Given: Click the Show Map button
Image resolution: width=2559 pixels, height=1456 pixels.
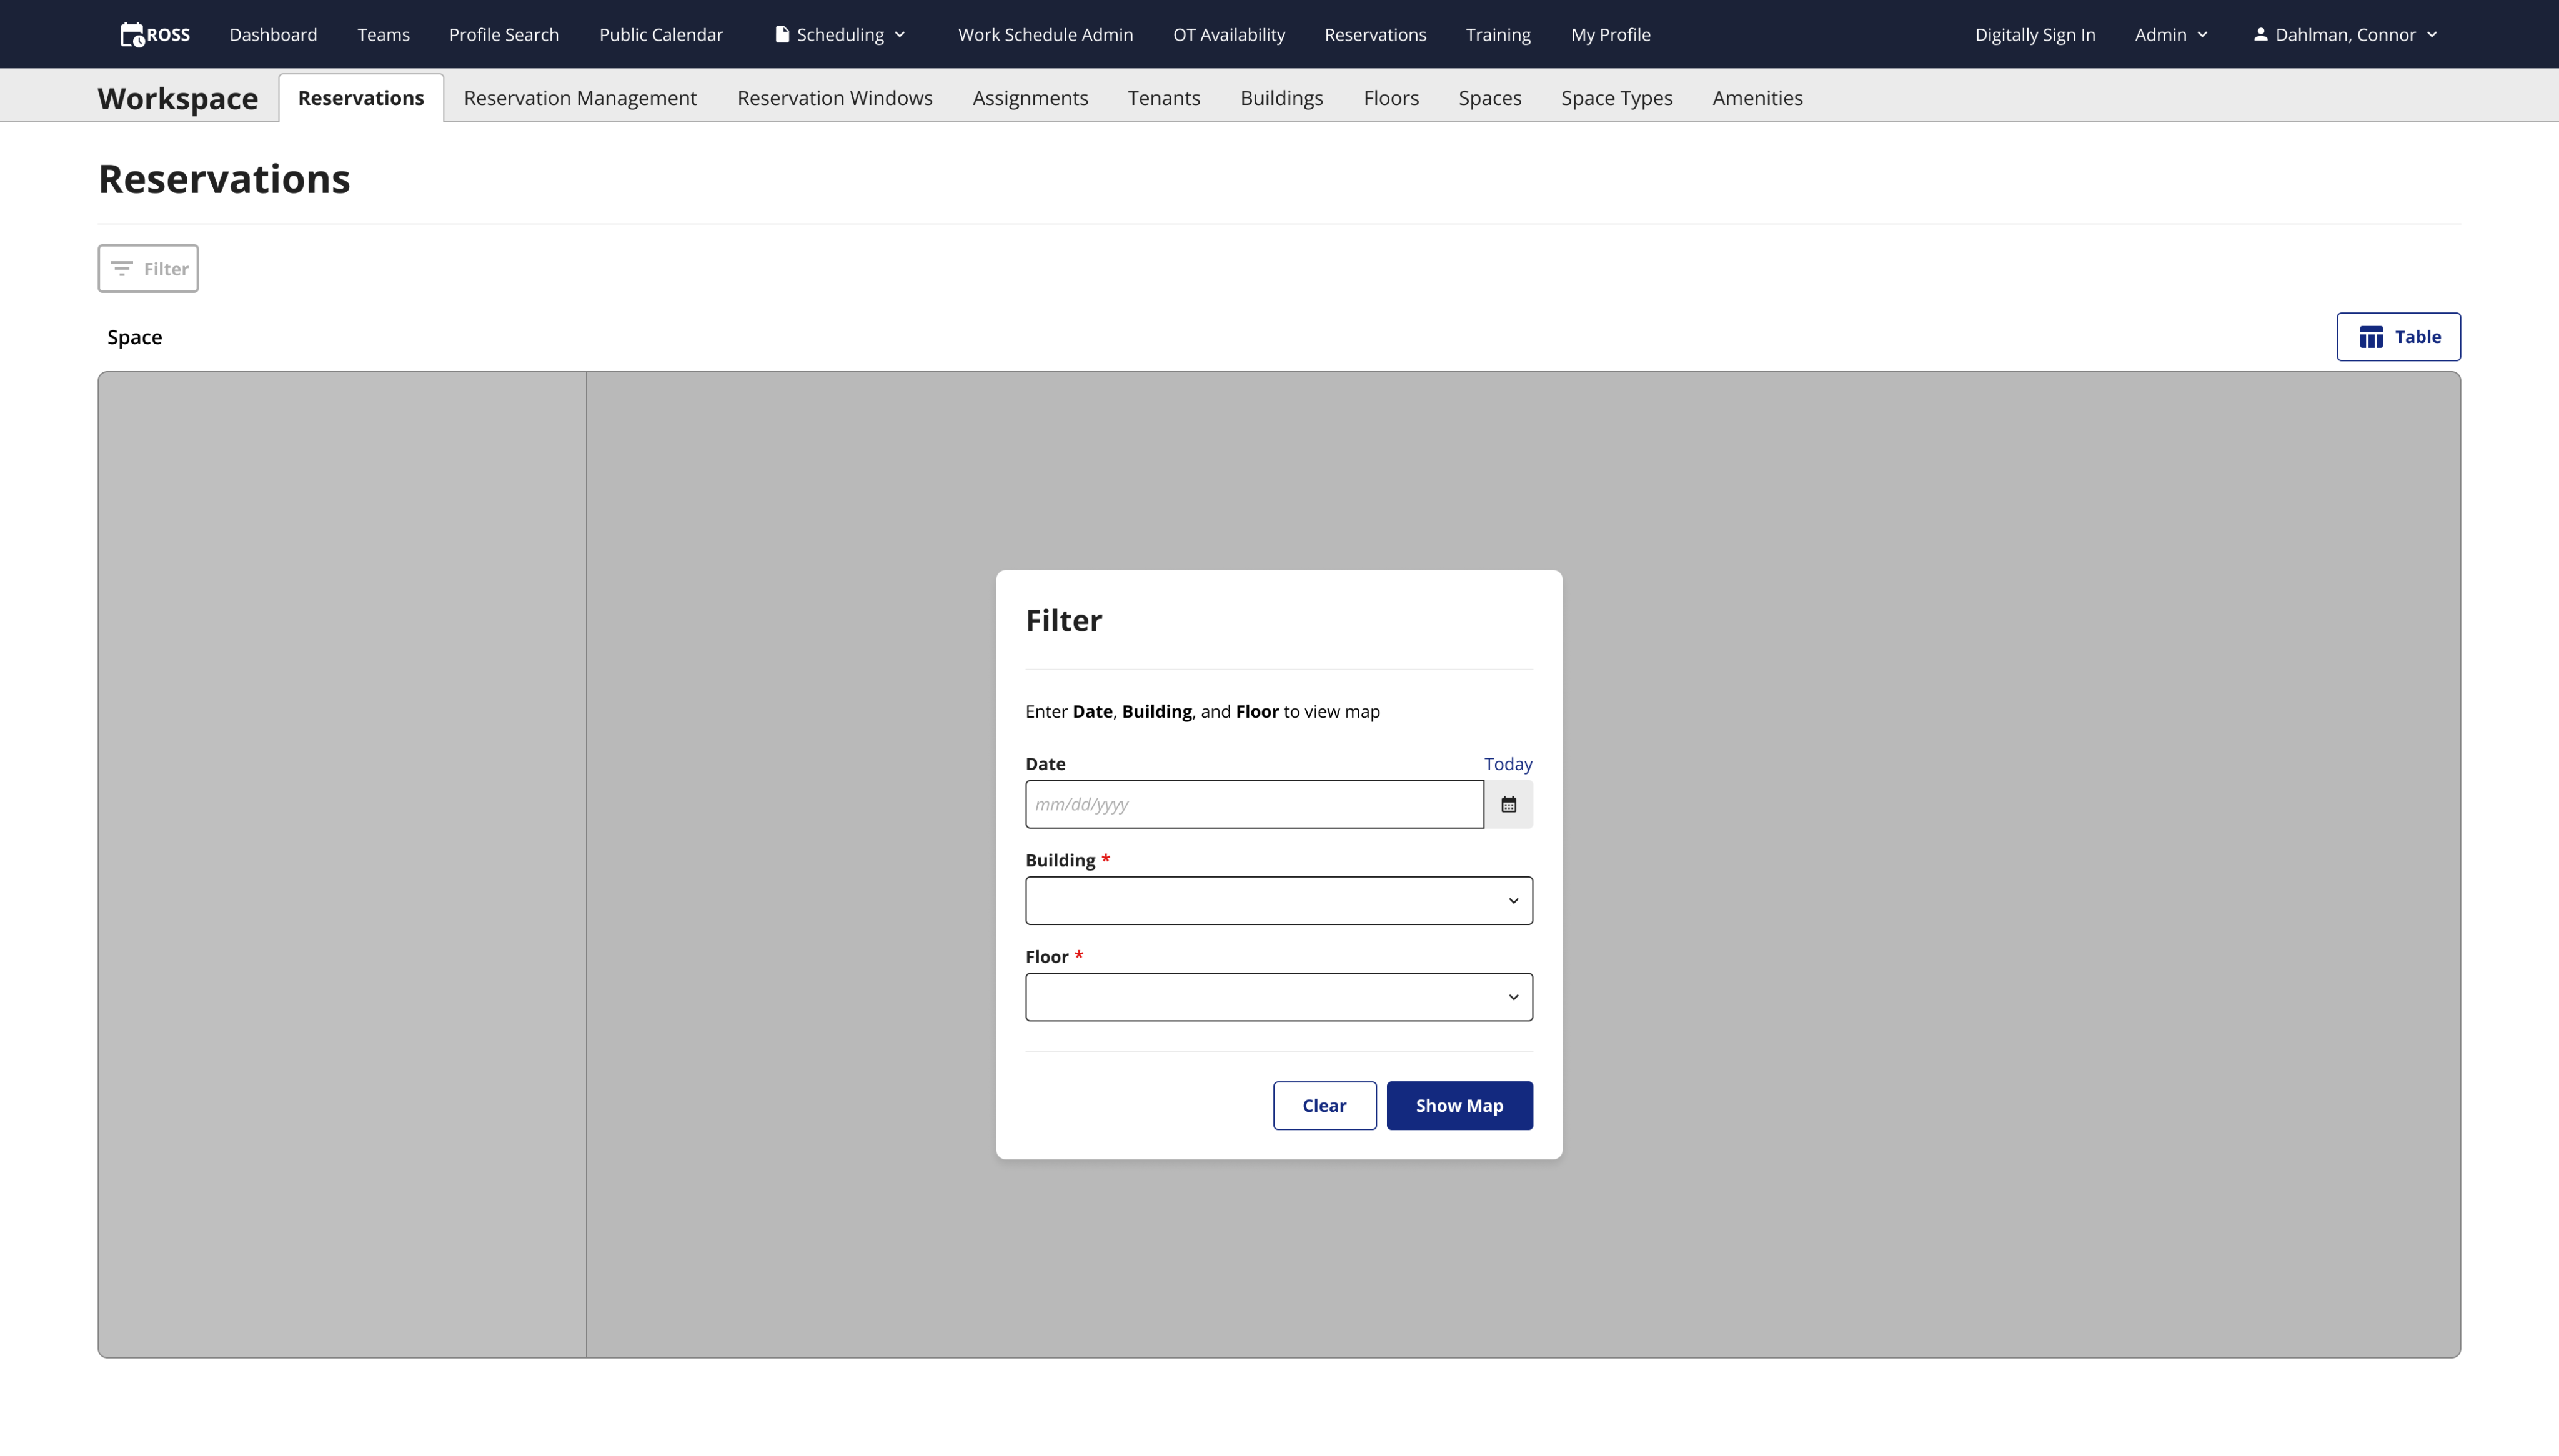Looking at the screenshot, I should [1459, 1105].
